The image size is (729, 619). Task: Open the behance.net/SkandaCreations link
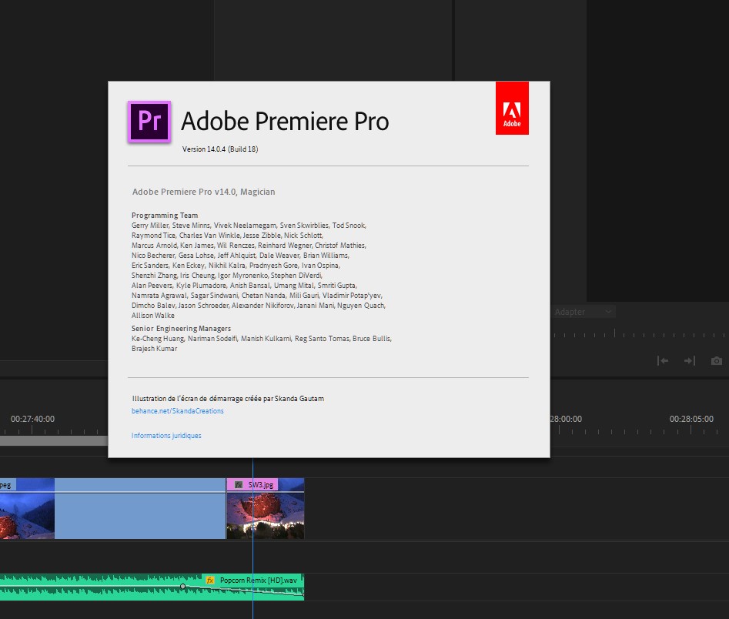[178, 410]
